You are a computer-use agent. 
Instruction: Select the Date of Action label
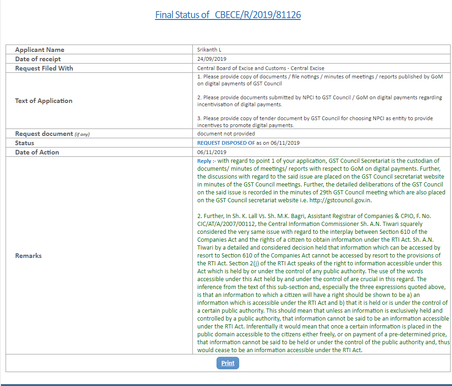[37, 152]
